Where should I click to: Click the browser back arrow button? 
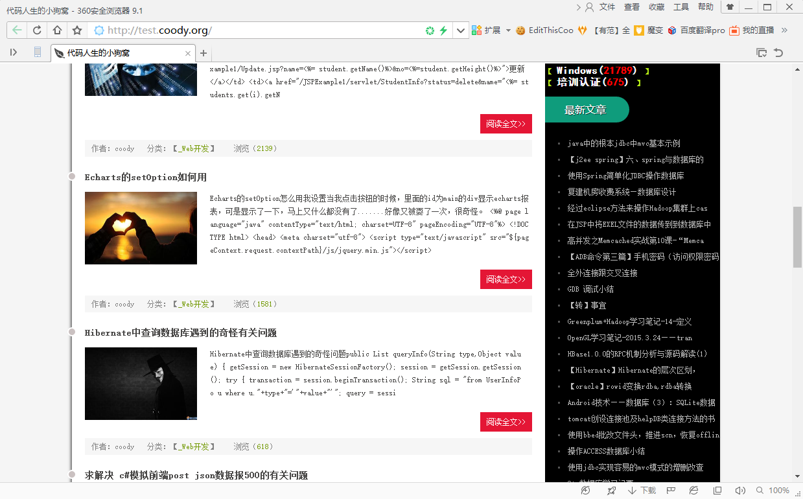(x=17, y=30)
